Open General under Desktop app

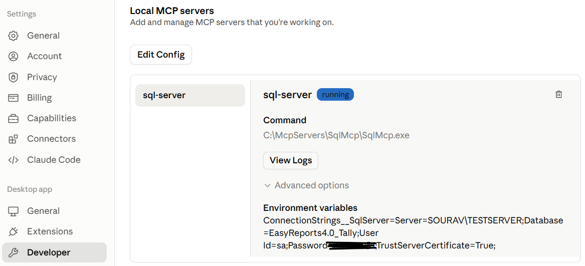coord(55,211)
